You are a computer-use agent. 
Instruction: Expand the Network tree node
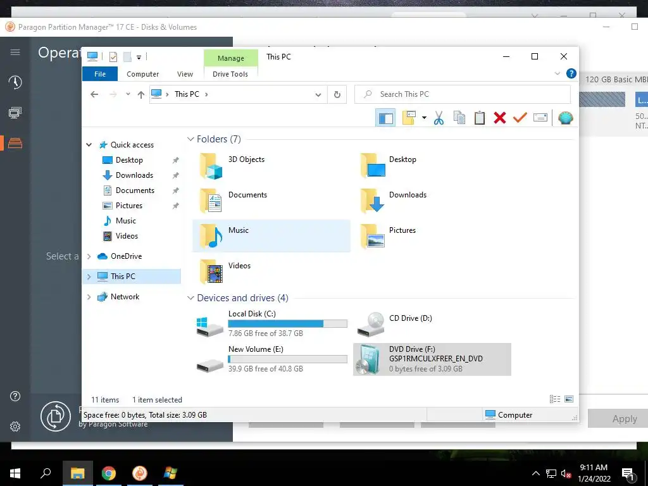(89, 297)
